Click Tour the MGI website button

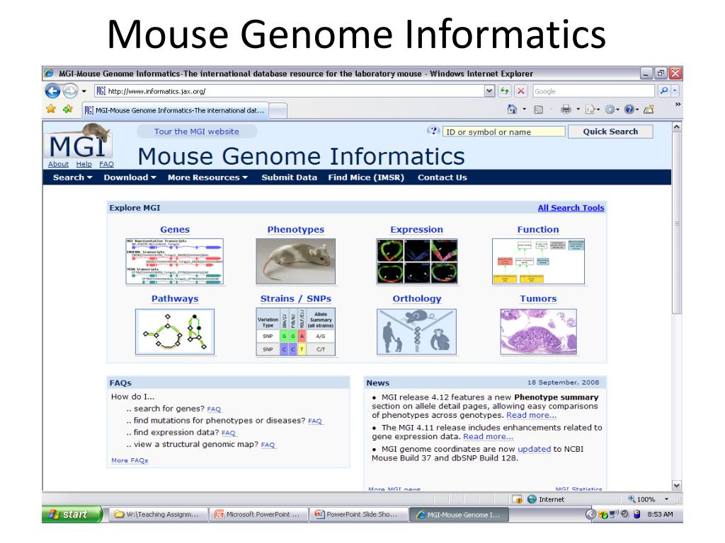(x=197, y=132)
